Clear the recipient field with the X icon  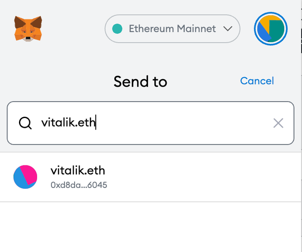(x=278, y=123)
